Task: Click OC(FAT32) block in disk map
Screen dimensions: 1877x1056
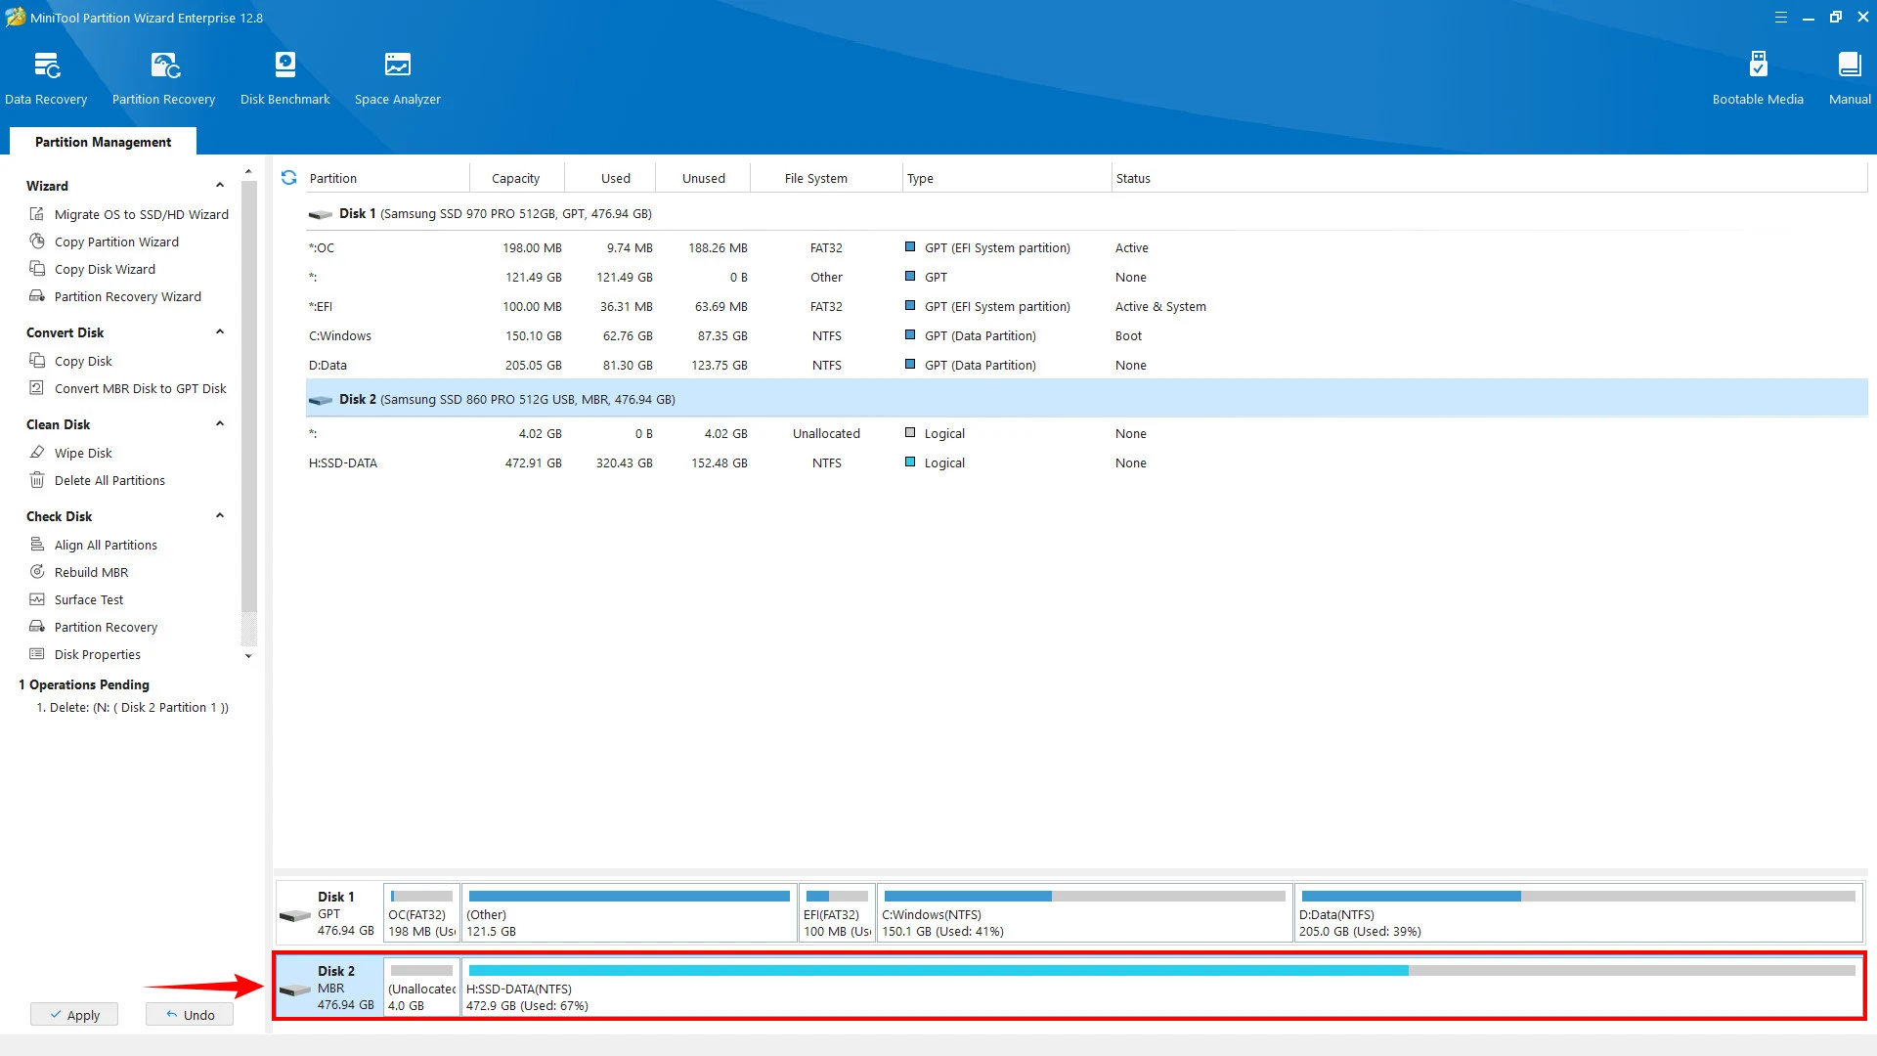Action: pos(421,912)
